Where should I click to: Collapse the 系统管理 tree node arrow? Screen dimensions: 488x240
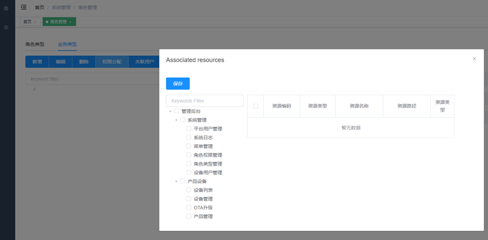click(176, 120)
